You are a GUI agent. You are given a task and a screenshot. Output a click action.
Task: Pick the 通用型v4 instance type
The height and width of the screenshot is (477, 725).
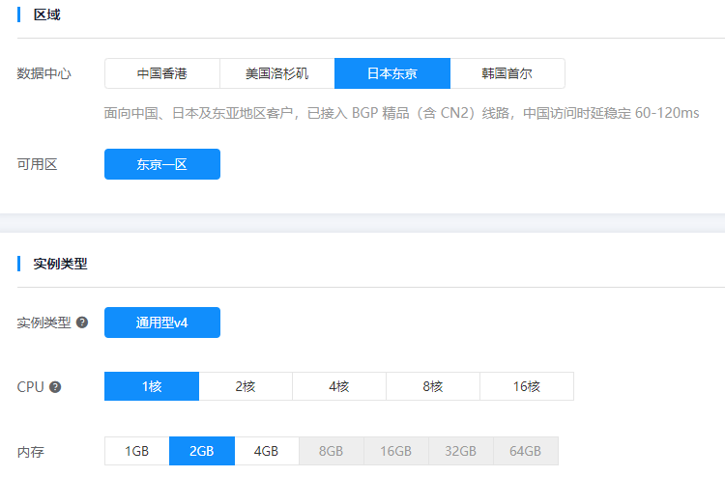[161, 323]
